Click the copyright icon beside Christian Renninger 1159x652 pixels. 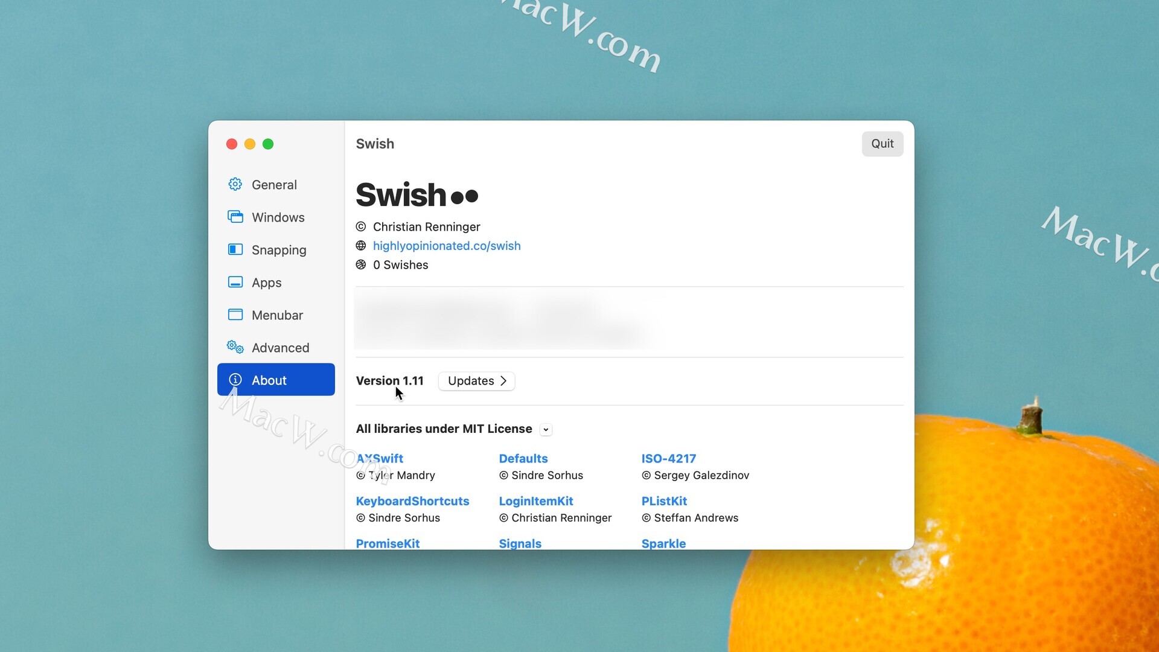point(361,226)
